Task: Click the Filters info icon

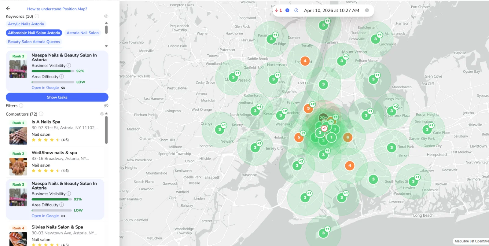Action: (21, 106)
